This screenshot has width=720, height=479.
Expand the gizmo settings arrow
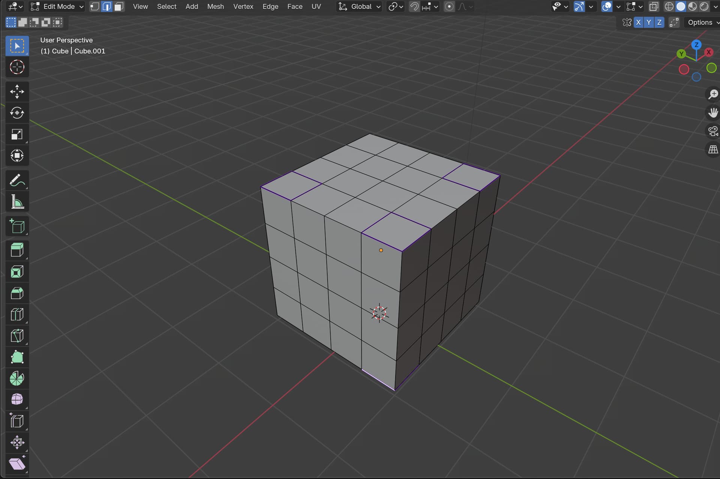click(x=591, y=6)
